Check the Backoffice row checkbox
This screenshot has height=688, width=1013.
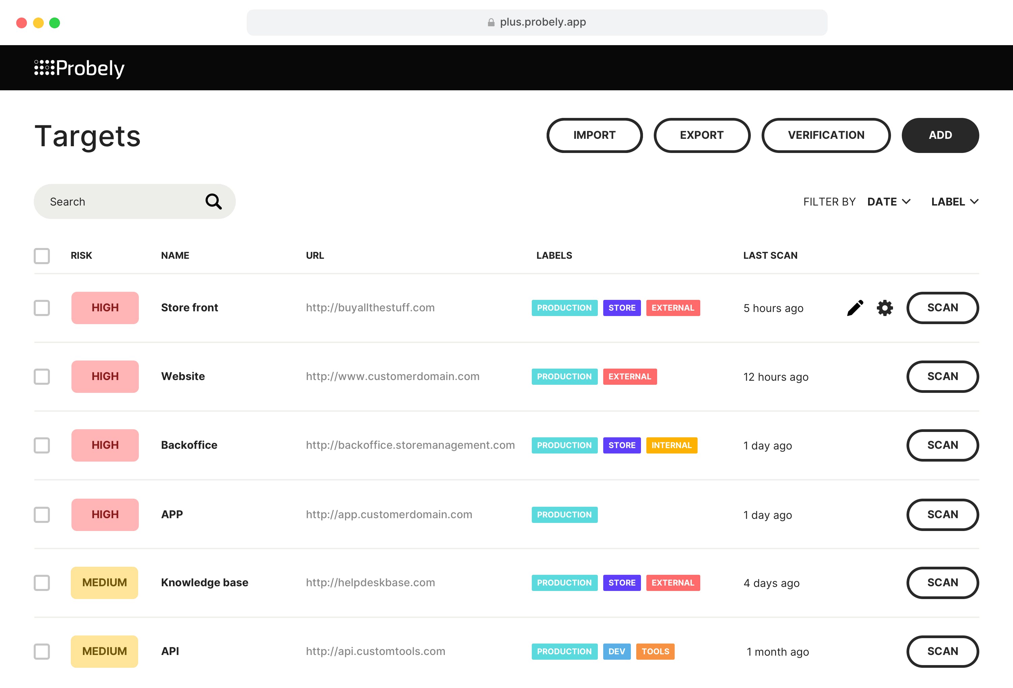pyautogui.click(x=42, y=445)
